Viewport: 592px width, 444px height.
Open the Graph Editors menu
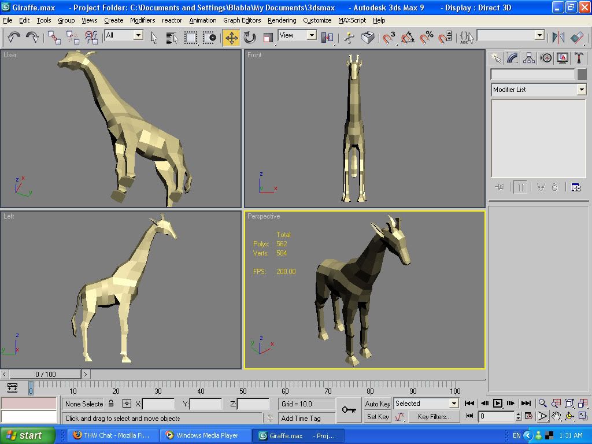click(x=242, y=20)
